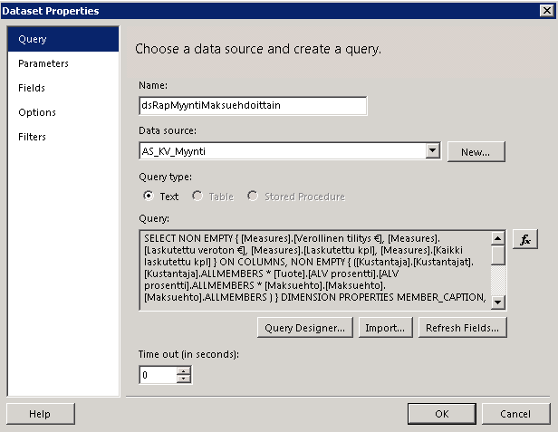Open the Filters page
This screenshot has height=432, width=558.
pos(33,137)
